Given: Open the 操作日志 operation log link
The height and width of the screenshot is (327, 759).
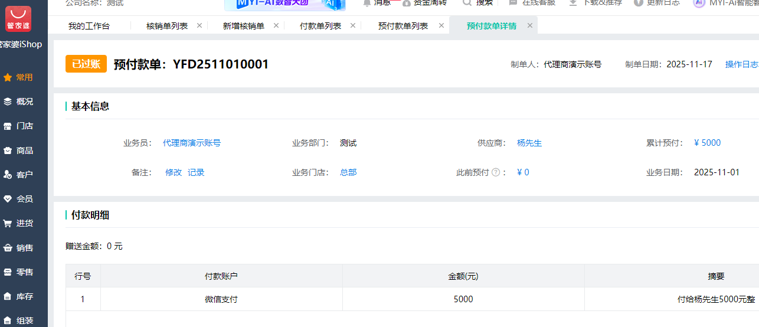Looking at the screenshot, I should pyautogui.click(x=742, y=64).
